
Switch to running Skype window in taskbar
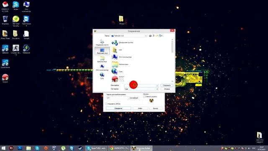[x=96, y=148]
